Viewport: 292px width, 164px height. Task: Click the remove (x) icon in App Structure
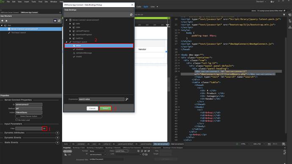click(6, 21)
